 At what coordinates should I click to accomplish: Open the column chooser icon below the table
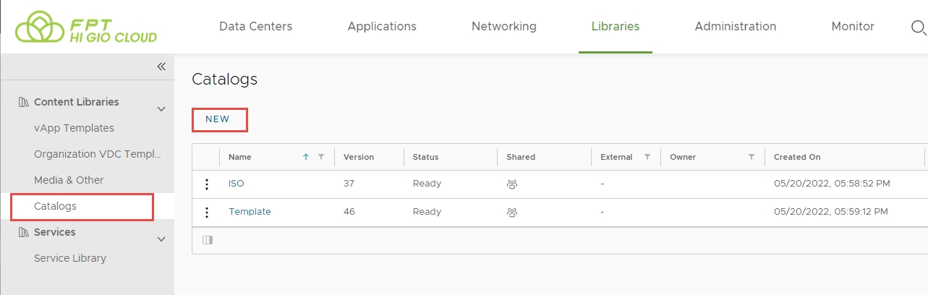(x=208, y=240)
